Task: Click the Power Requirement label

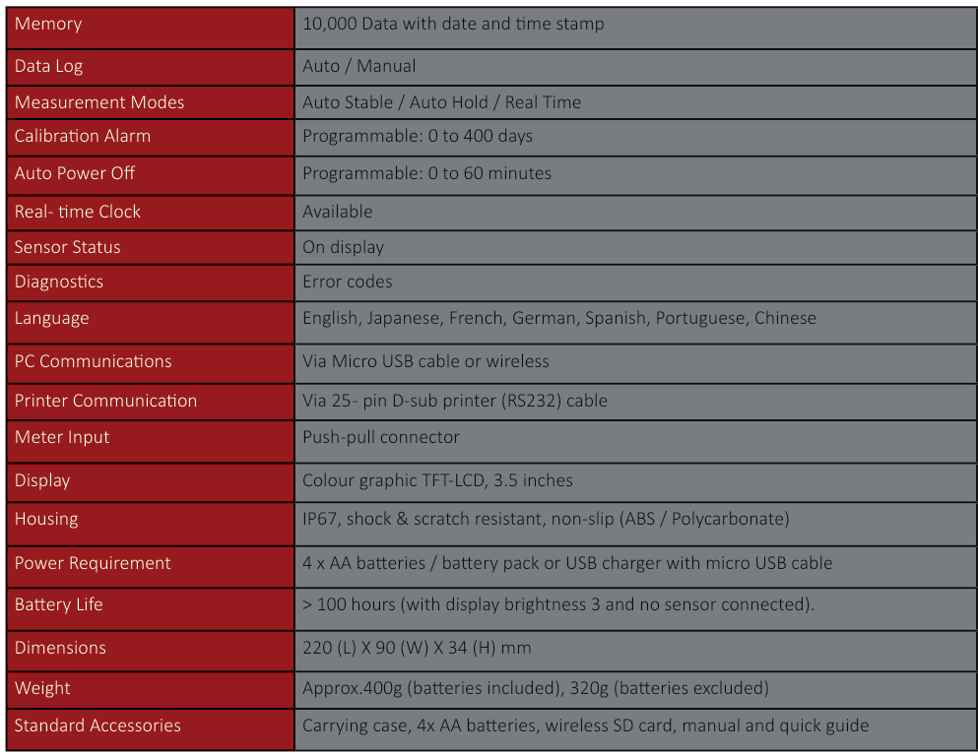Action: point(93,564)
